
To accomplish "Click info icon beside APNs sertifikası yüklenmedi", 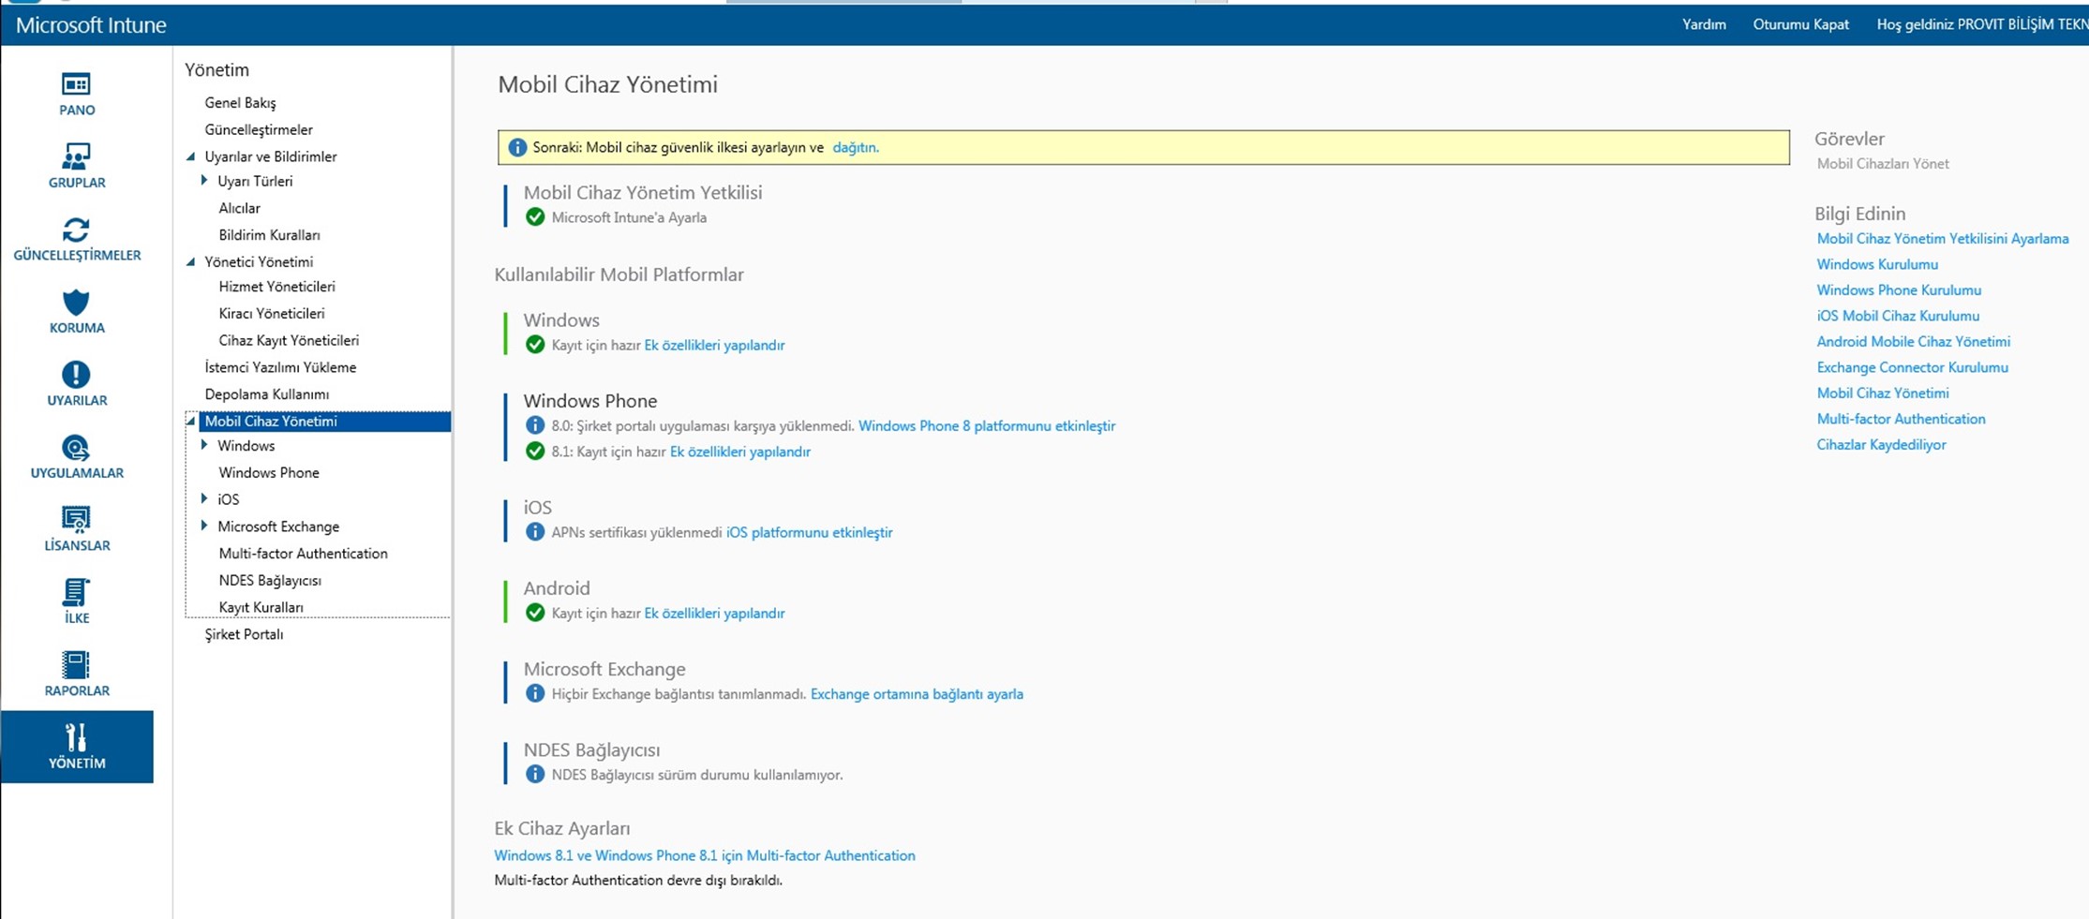I will (535, 532).
